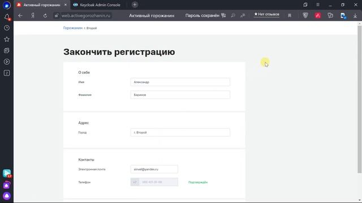Click the Имя input field
Image resolution: width=362 pixels, height=203 pixels.
coord(180,82)
